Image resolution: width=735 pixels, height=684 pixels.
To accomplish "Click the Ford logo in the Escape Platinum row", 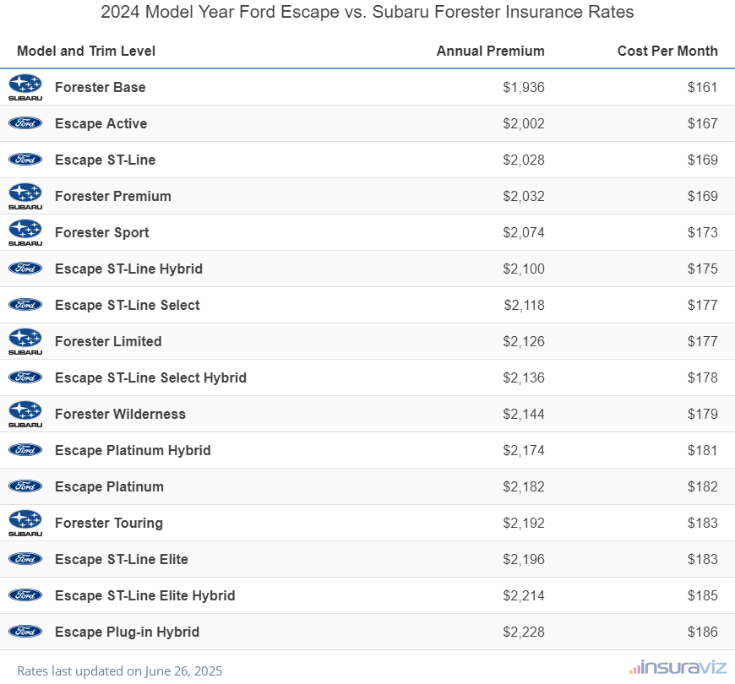I will tap(25, 486).
